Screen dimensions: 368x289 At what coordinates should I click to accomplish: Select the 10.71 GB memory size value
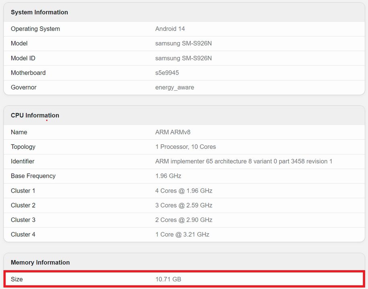168,279
